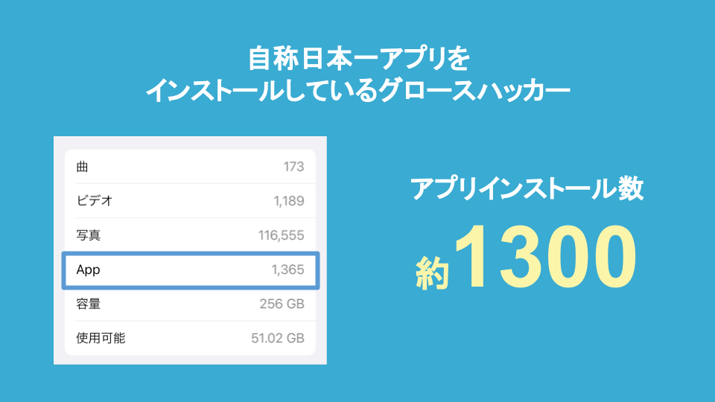Select the heading 自称日本一アプリを
Image resolution: width=715 pixels, height=402 pixels.
pyautogui.click(x=357, y=58)
